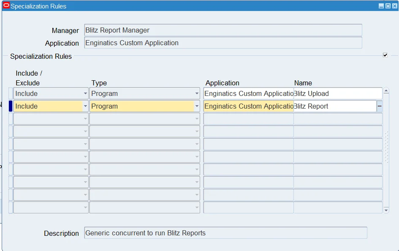Close the Specialization Rules window
This screenshot has width=399, height=251.
[x=394, y=6]
